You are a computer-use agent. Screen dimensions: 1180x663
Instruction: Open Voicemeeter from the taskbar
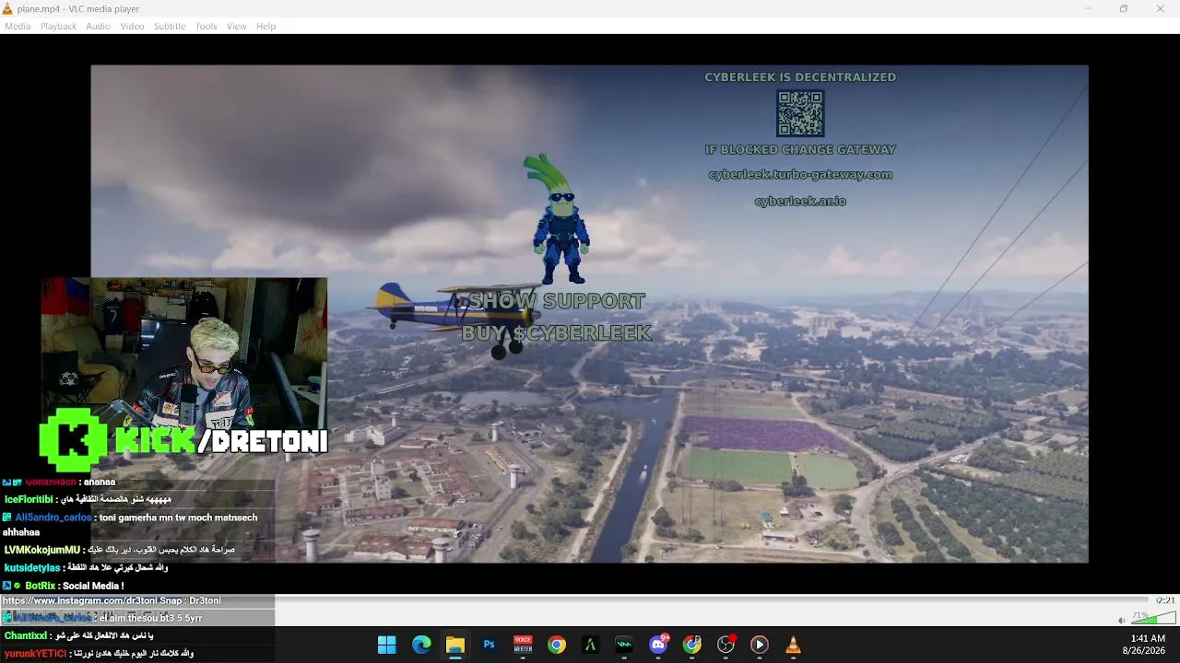pos(523,645)
